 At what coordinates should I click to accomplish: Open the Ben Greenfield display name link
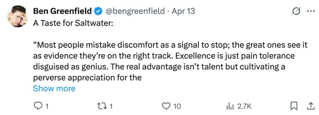pyautogui.click(x=62, y=11)
